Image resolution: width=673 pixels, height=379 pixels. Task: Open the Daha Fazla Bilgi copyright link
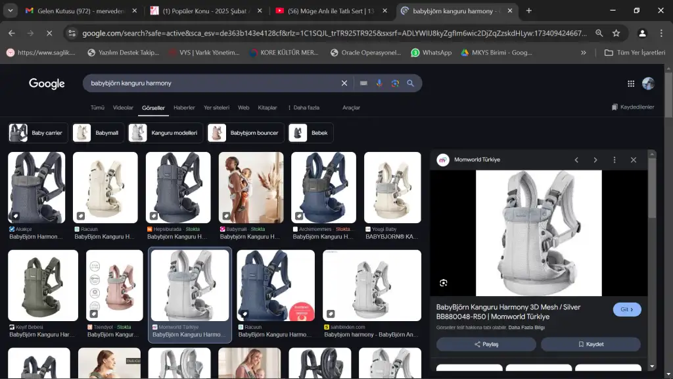(526, 328)
